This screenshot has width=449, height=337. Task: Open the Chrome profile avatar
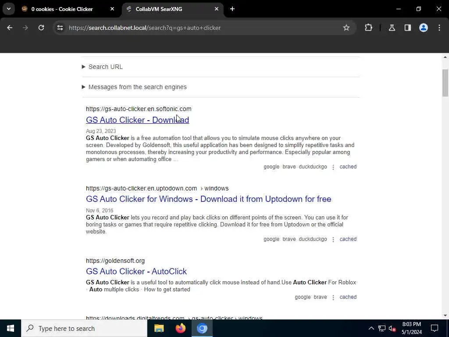point(423,28)
